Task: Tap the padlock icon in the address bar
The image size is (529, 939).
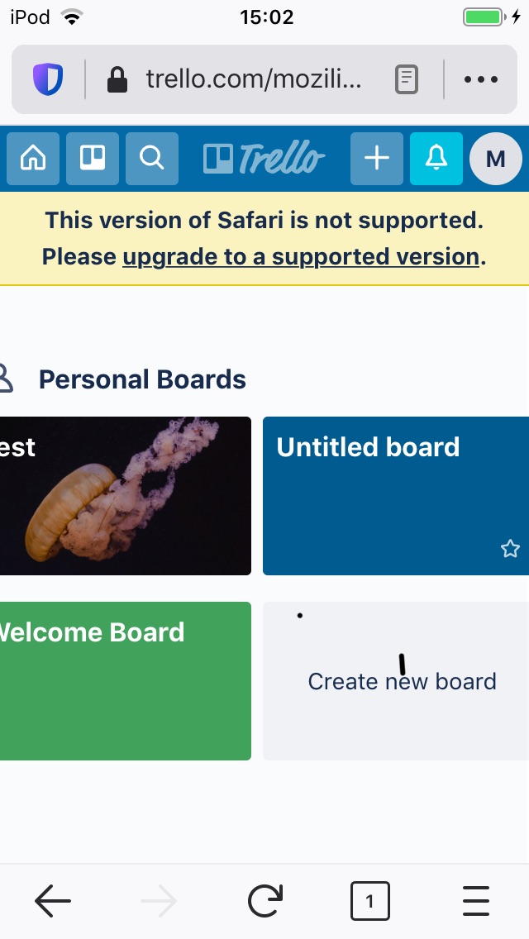Action: [x=117, y=79]
